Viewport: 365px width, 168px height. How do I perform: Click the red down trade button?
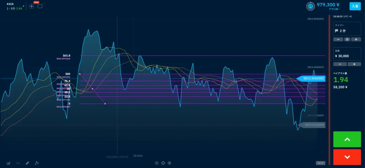coord(347,157)
